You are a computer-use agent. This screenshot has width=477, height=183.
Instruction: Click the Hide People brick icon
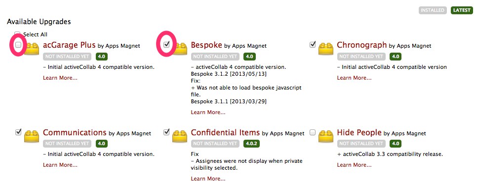click(326, 136)
